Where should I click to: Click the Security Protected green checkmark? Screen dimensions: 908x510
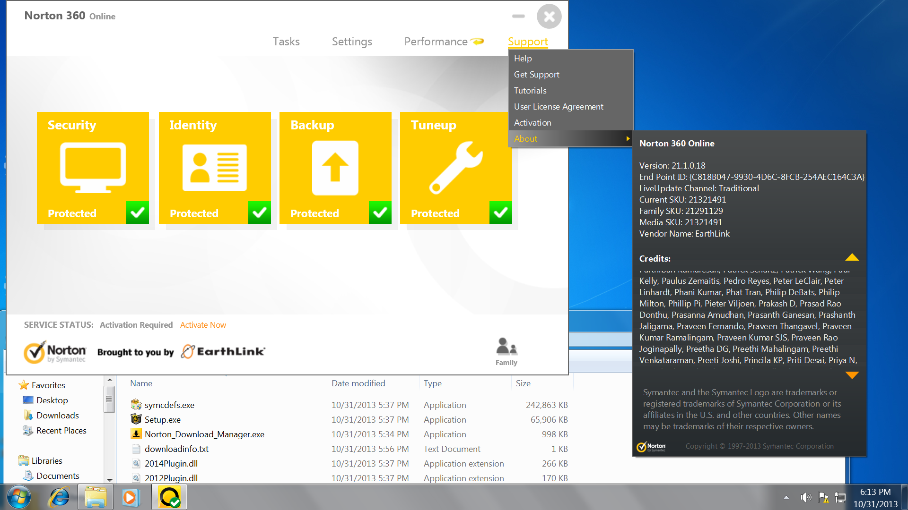(x=137, y=212)
